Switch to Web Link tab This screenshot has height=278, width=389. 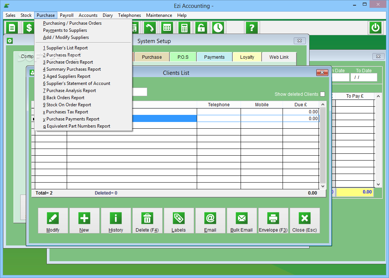tap(279, 57)
